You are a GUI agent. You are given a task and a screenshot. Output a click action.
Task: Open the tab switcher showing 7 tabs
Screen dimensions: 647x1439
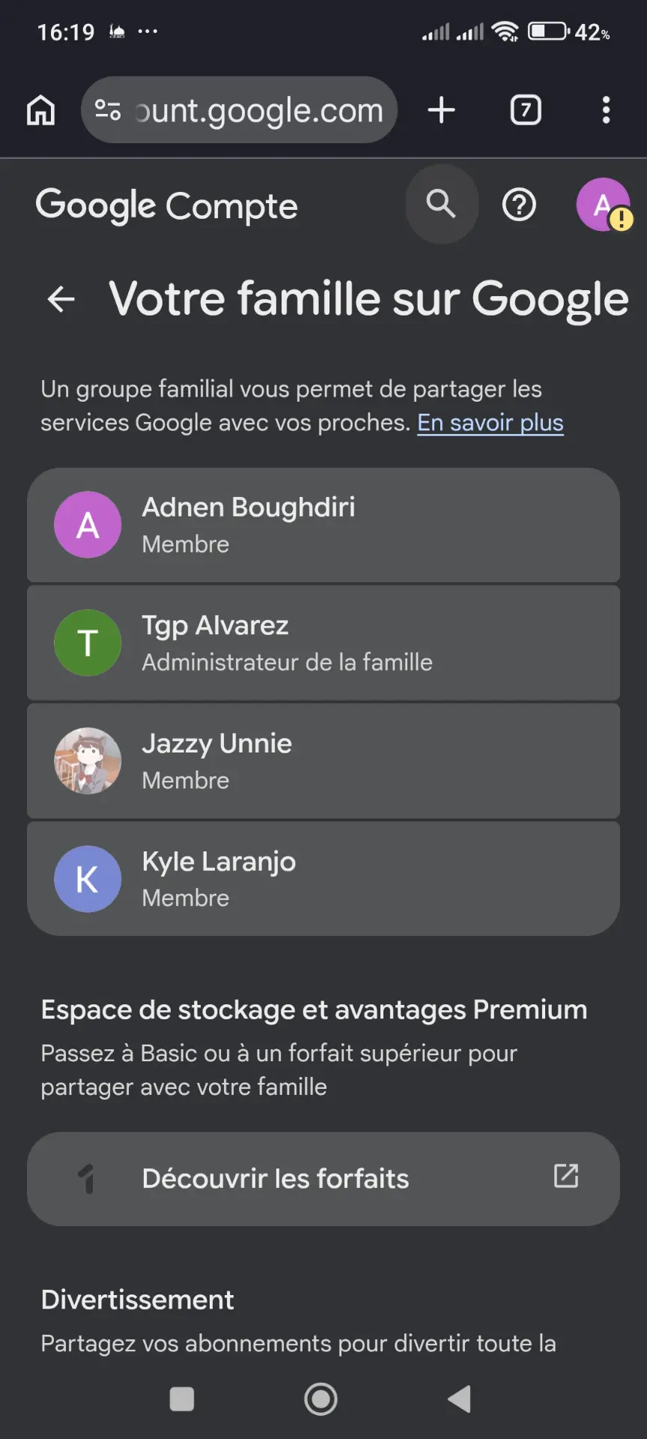(x=526, y=110)
